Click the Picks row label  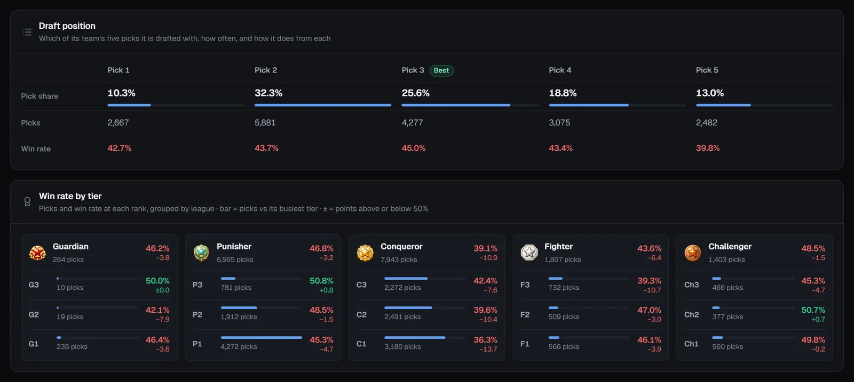pyautogui.click(x=30, y=123)
